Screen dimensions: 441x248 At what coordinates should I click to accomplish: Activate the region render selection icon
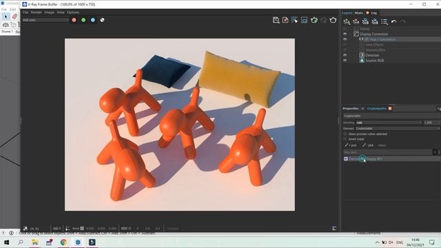295,20
